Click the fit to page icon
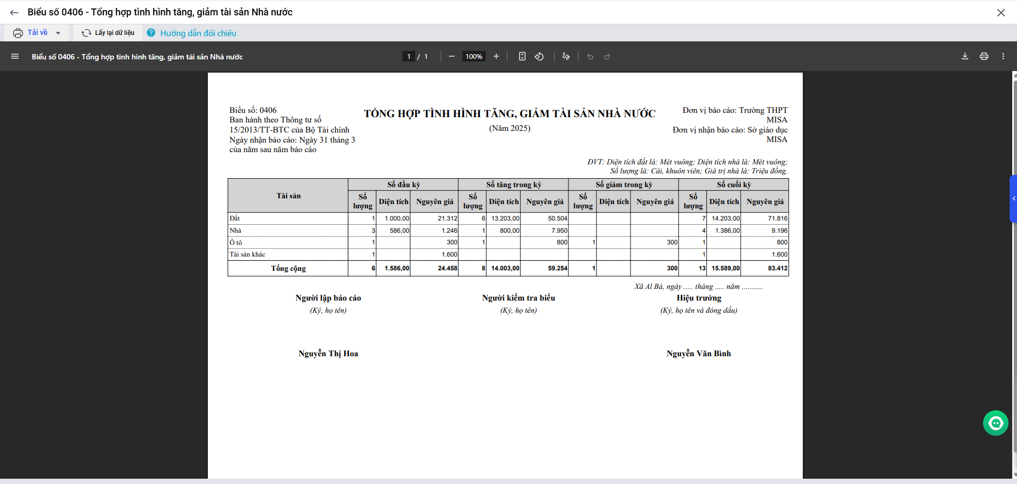The height and width of the screenshot is (484, 1017). click(x=522, y=57)
